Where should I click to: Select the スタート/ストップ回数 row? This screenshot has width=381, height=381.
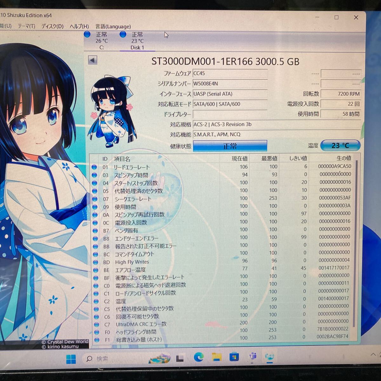pyautogui.click(x=222, y=183)
